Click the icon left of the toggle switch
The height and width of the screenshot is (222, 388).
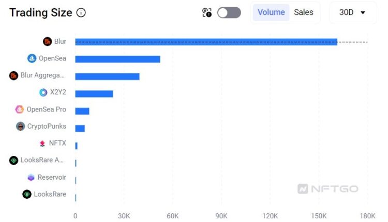coord(207,13)
